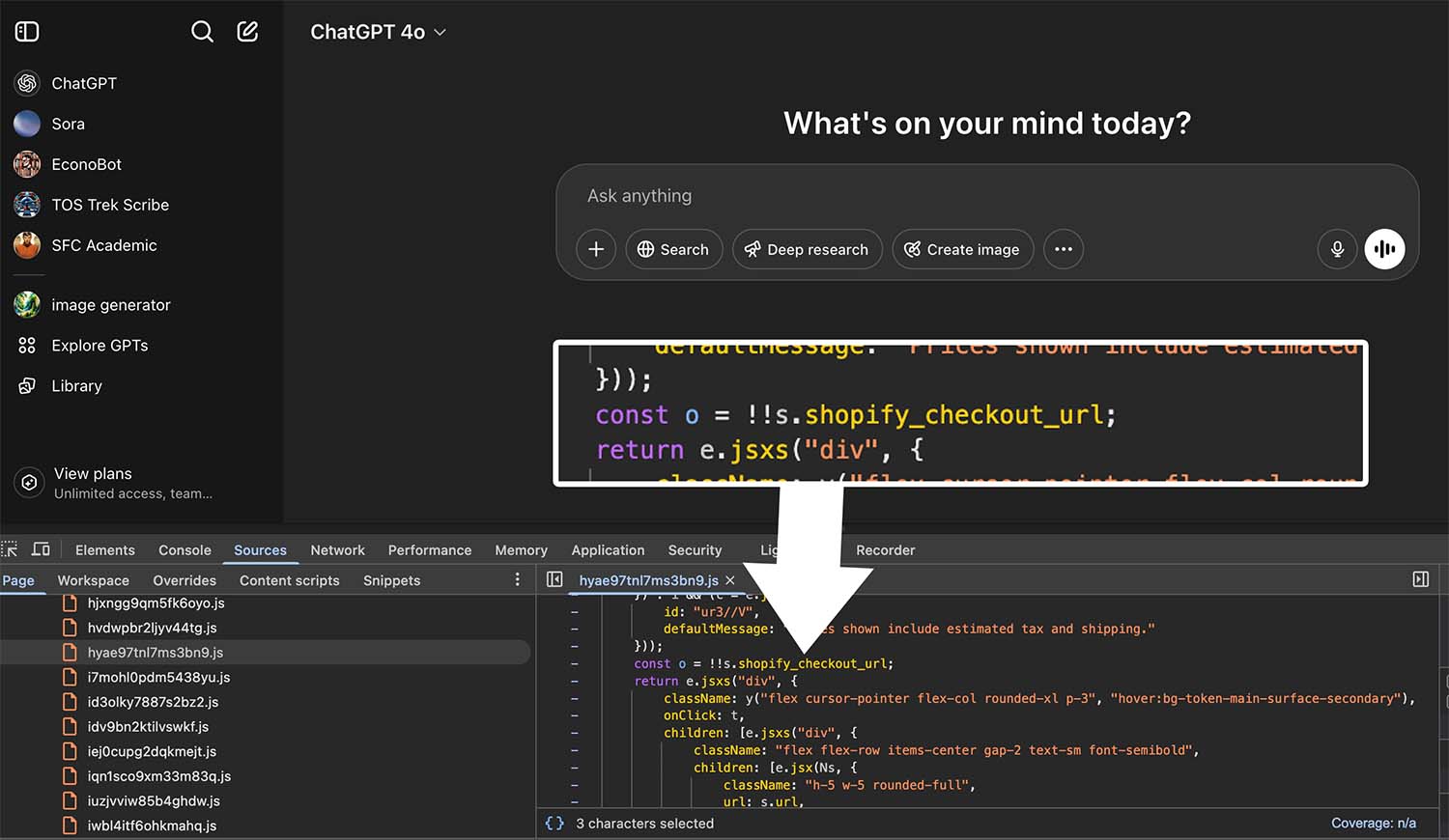Viewport: 1449px width, 840px height.
Task: Click the '3 characters selected' status text
Action: click(x=644, y=824)
